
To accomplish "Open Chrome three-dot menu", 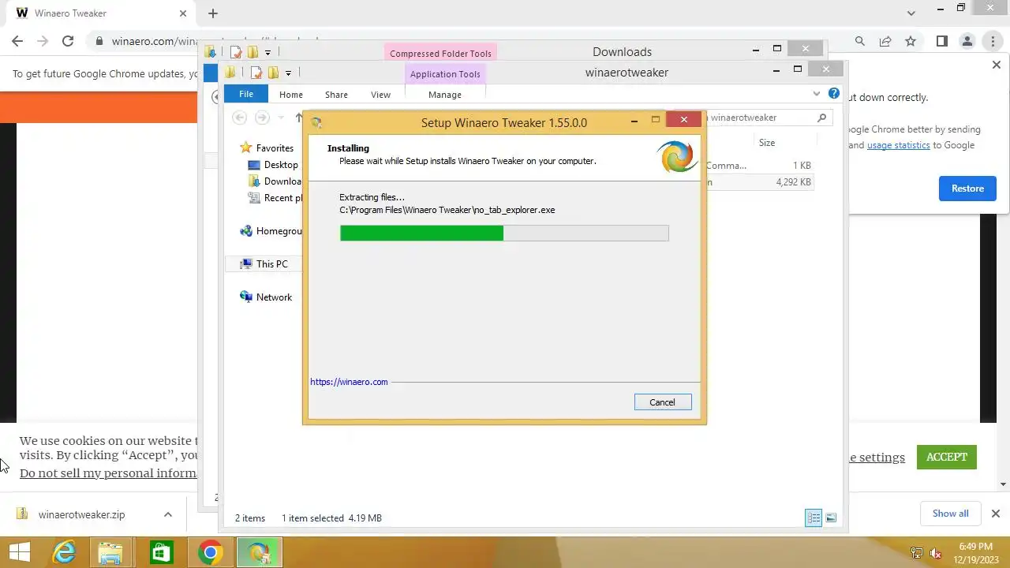I will pos(993,41).
